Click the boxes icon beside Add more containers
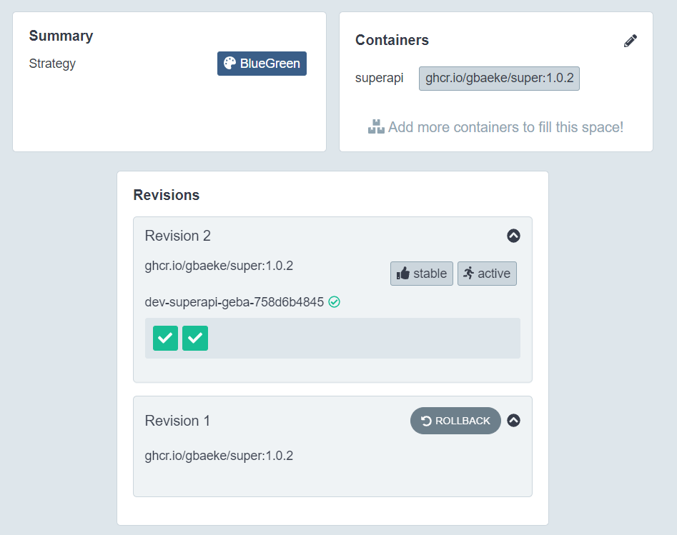The image size is (677, 535). 376,127
